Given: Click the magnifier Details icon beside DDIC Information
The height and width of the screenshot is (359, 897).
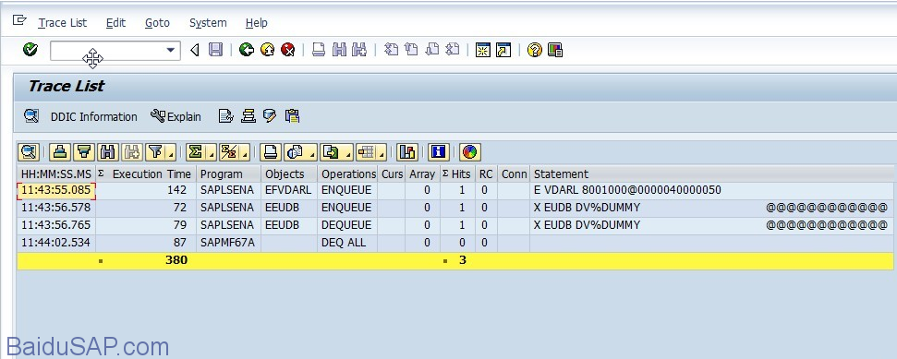Looking at the screenshot, I should 31,116.
